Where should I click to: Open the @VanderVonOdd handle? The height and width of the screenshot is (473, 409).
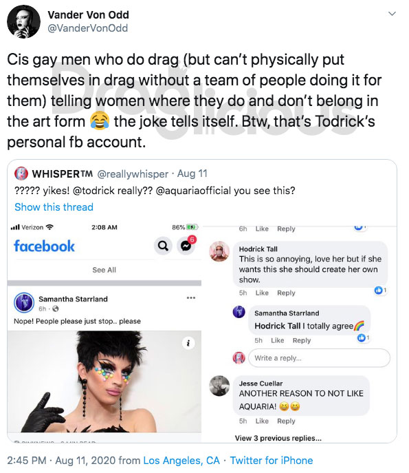[88, 28]
